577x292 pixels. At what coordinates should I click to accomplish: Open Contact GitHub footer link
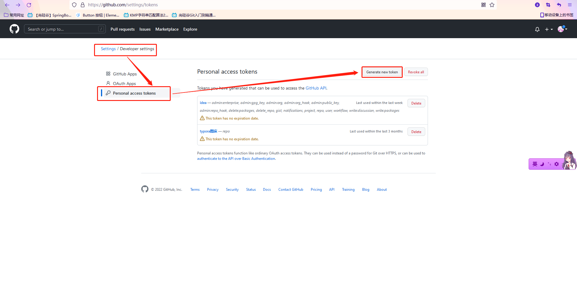coord(291,190)
